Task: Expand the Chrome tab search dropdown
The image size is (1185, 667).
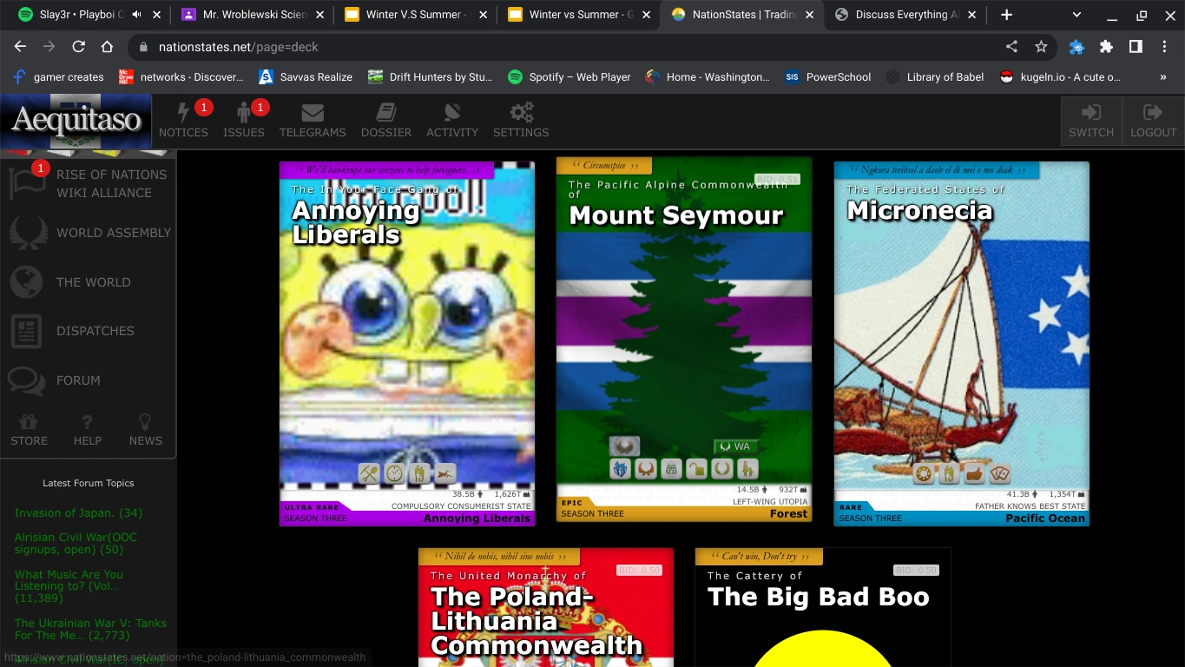Action: click(x=1076, y=15)
